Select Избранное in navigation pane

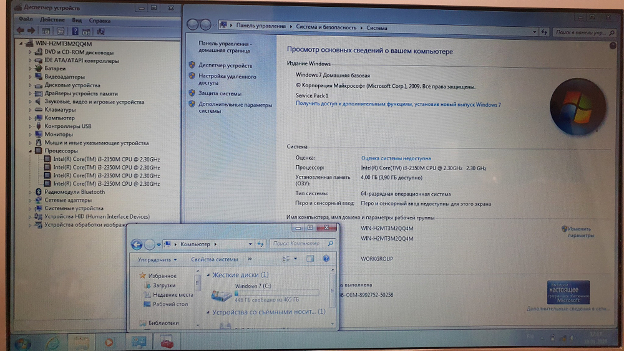162,276
